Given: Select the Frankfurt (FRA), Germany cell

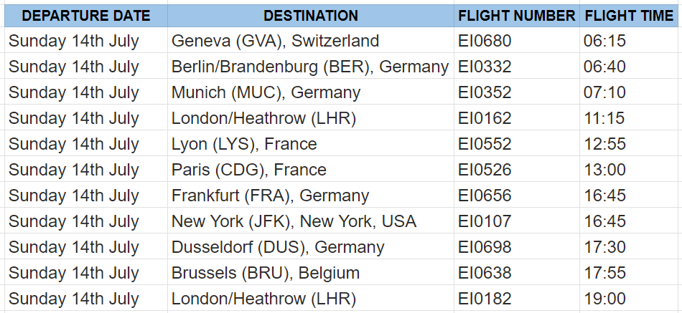Looking at the screenshot, I should (x=311, y=195).
